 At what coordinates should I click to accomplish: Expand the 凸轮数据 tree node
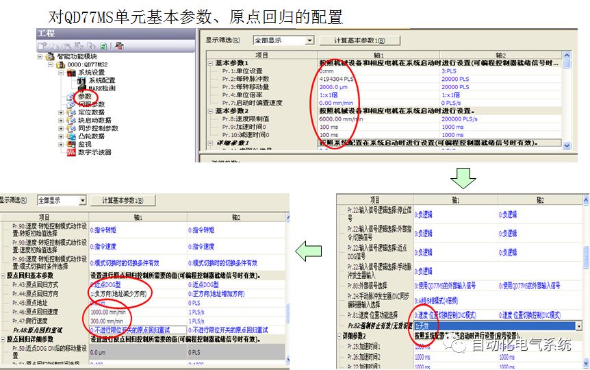pos(61,136)
